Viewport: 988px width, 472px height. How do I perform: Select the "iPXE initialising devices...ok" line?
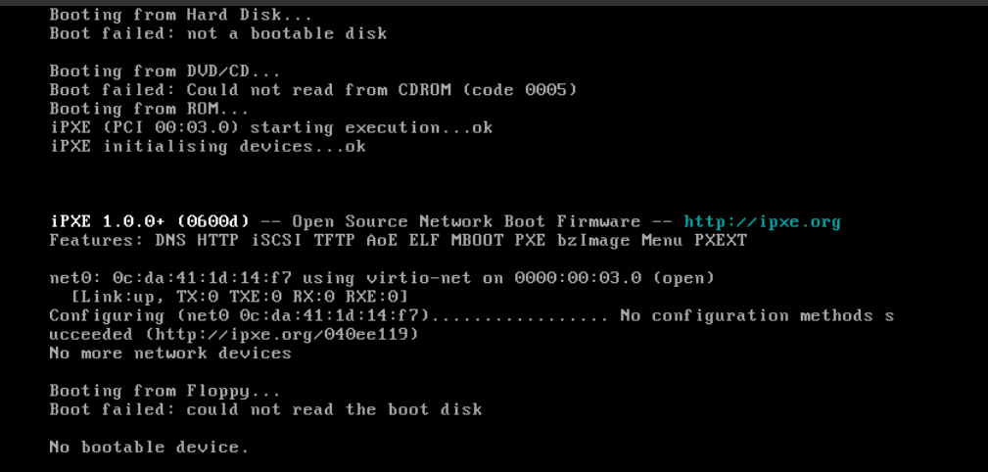point(208,146)
